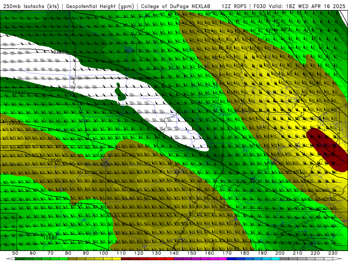Image resolution: width=348 pixels, height=261 pixels.
Task: Click the 10500 height contour label
Action: click(x=13, y=123)
